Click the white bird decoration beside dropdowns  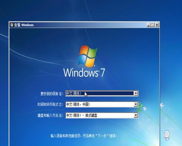pyautogui.click(x=145, y=108)
